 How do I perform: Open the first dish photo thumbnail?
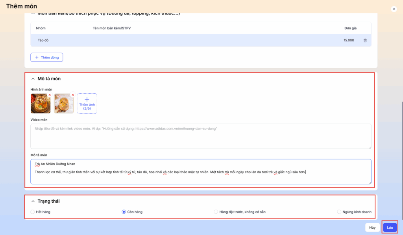coord(40,104)
